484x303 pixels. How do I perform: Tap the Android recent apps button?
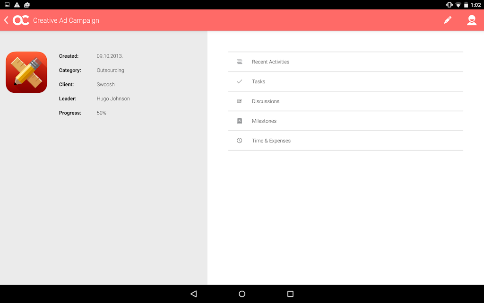click(290, 294)
